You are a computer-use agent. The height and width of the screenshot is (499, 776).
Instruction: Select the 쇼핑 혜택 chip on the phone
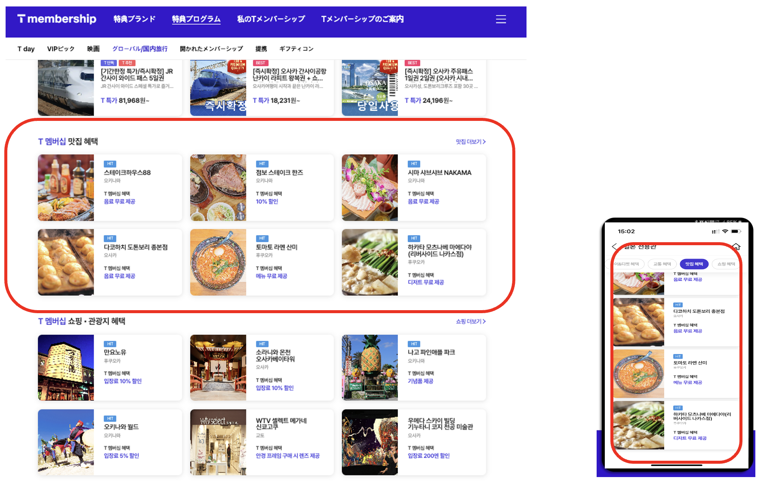pyautogui.click(x=726, y=264)
